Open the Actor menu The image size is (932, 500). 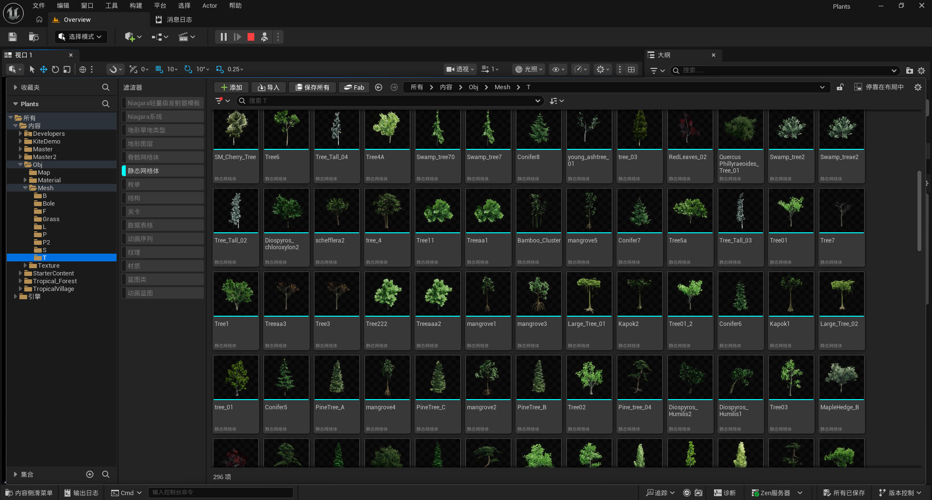tap(210, 6)
